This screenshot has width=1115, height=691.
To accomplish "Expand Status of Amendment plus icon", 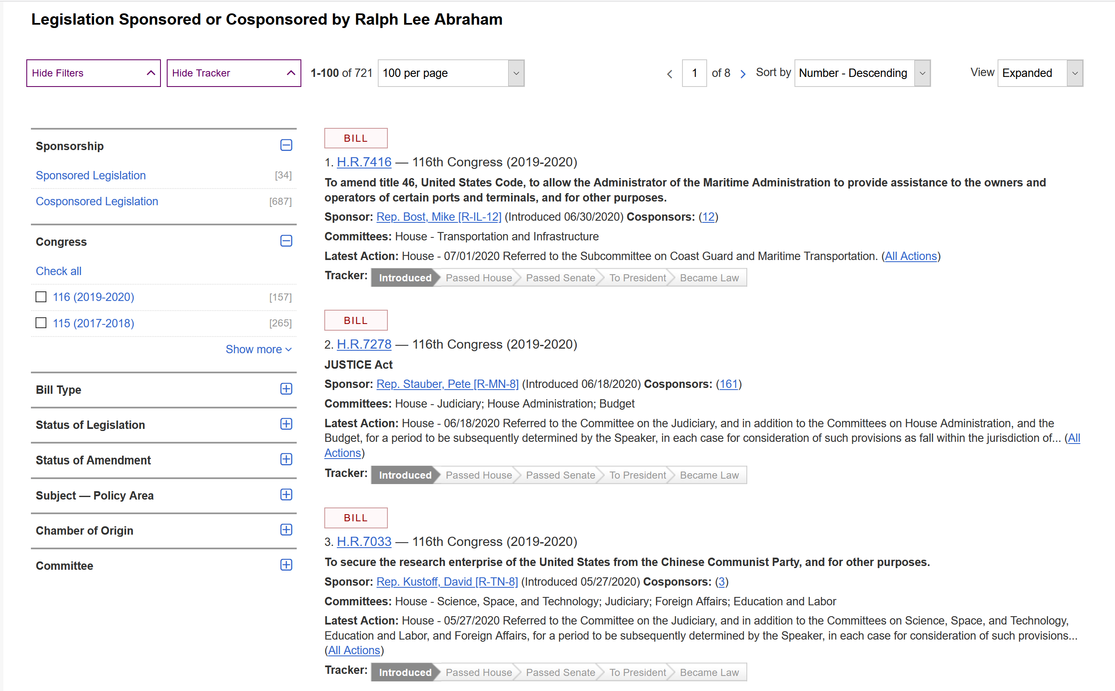I will 286,459.
